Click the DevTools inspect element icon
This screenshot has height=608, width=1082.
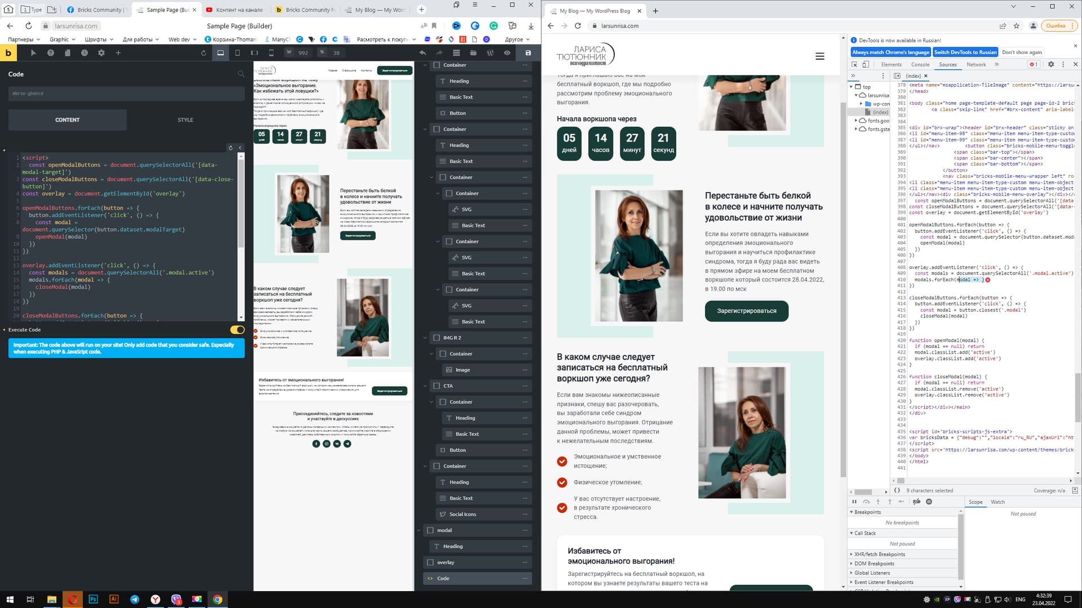pyautogui.click(x=854, y=64)
